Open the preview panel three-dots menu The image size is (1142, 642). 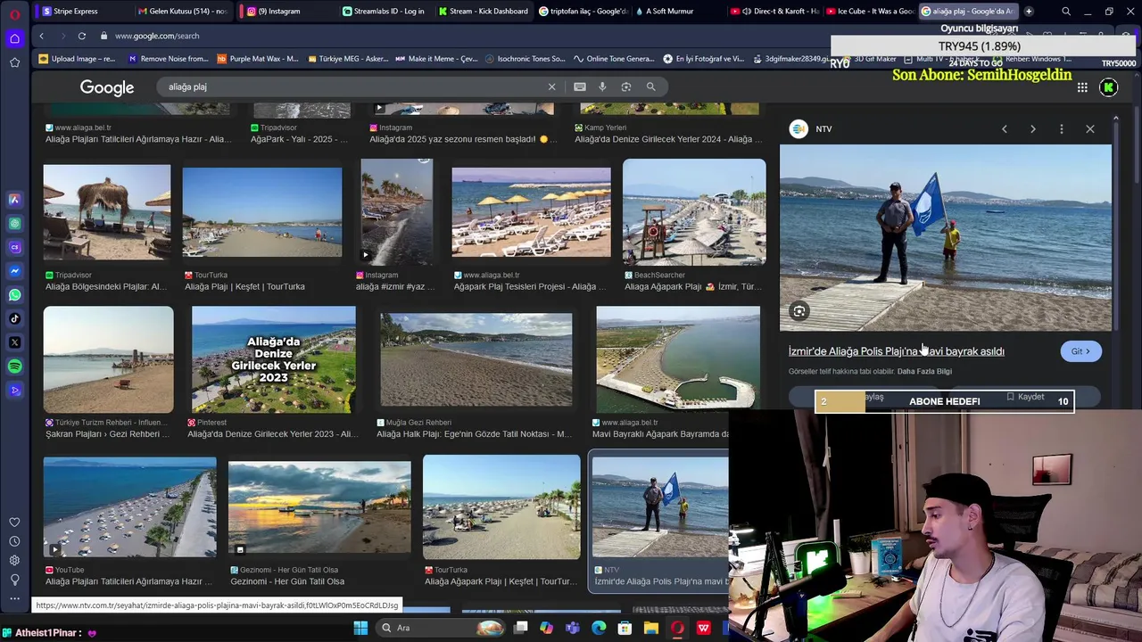1061,129
